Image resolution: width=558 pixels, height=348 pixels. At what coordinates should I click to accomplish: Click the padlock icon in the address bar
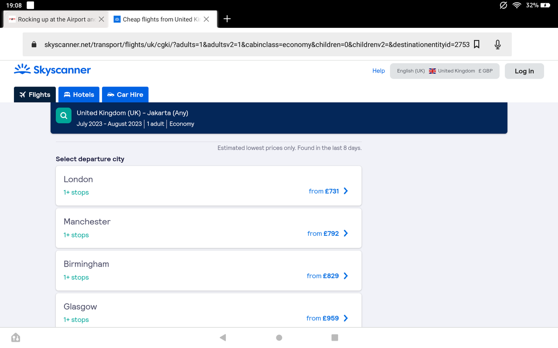(33, 44)
